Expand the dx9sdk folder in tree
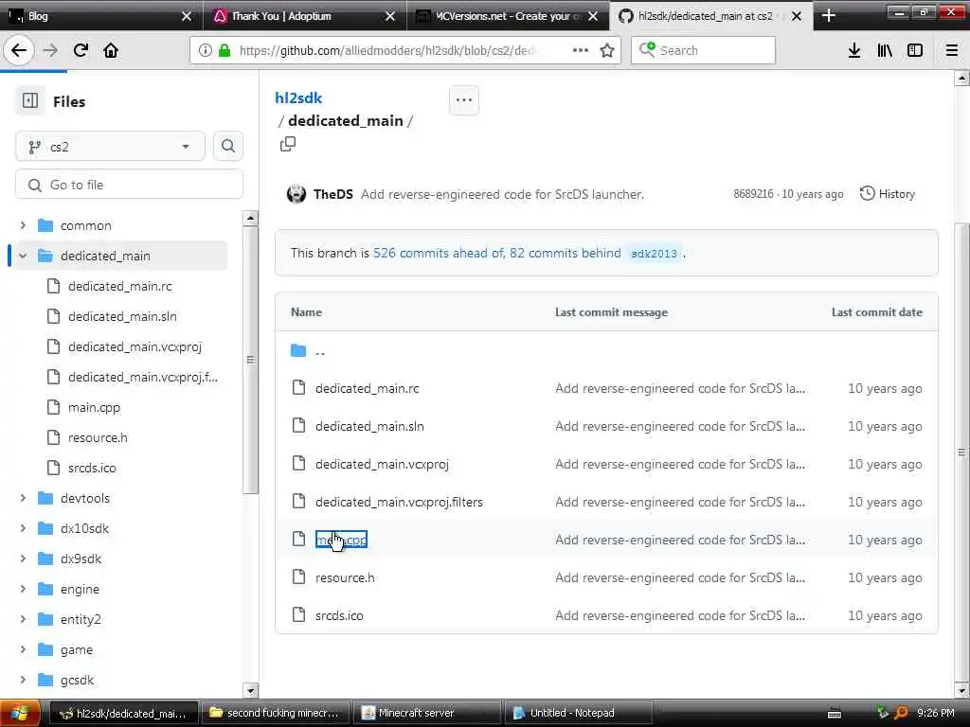 pos(23,559)
